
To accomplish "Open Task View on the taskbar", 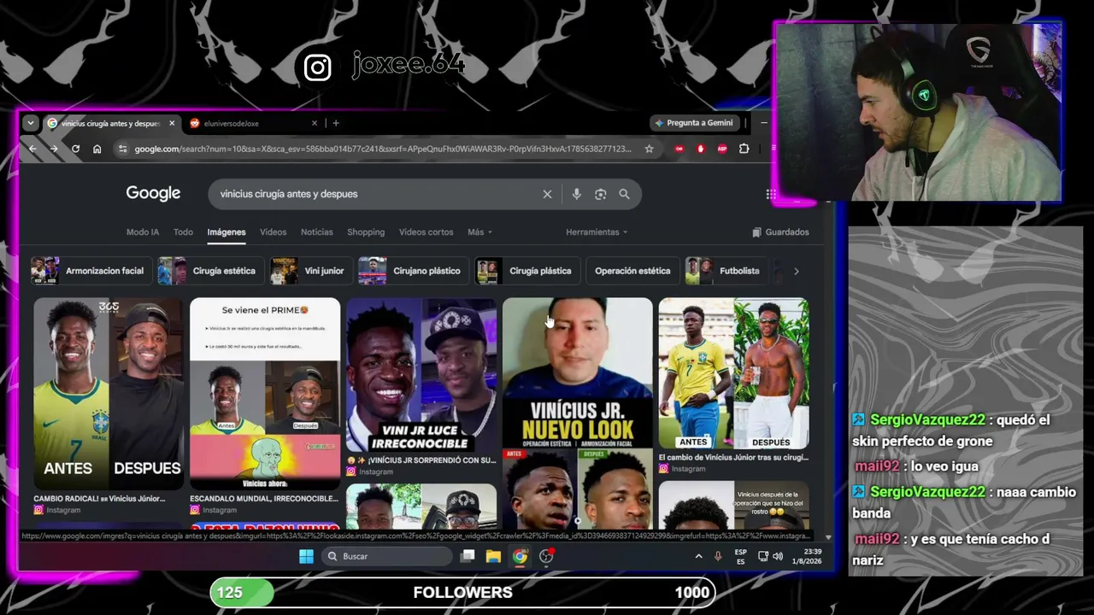I will 468,556.
